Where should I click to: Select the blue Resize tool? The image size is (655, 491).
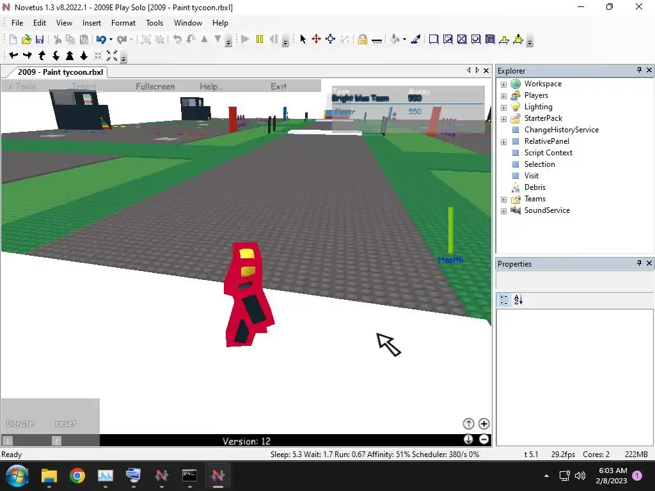coord(331,39)
